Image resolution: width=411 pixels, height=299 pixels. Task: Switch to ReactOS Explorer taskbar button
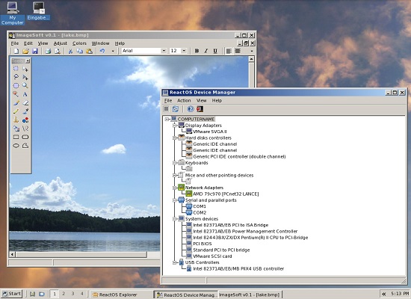tap(122, 295)
